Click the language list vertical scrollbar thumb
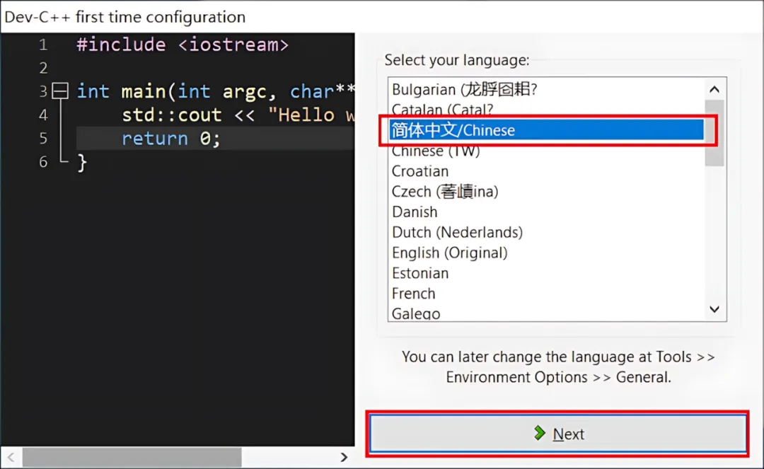The height and width of the screenshot is (469, 764). click(x=714, y=133)
